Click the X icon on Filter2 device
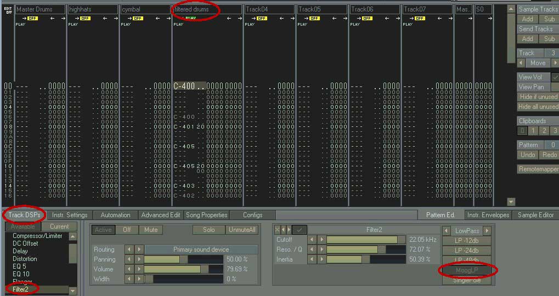Viewport: 559px width, 296px height. point(277,230)
